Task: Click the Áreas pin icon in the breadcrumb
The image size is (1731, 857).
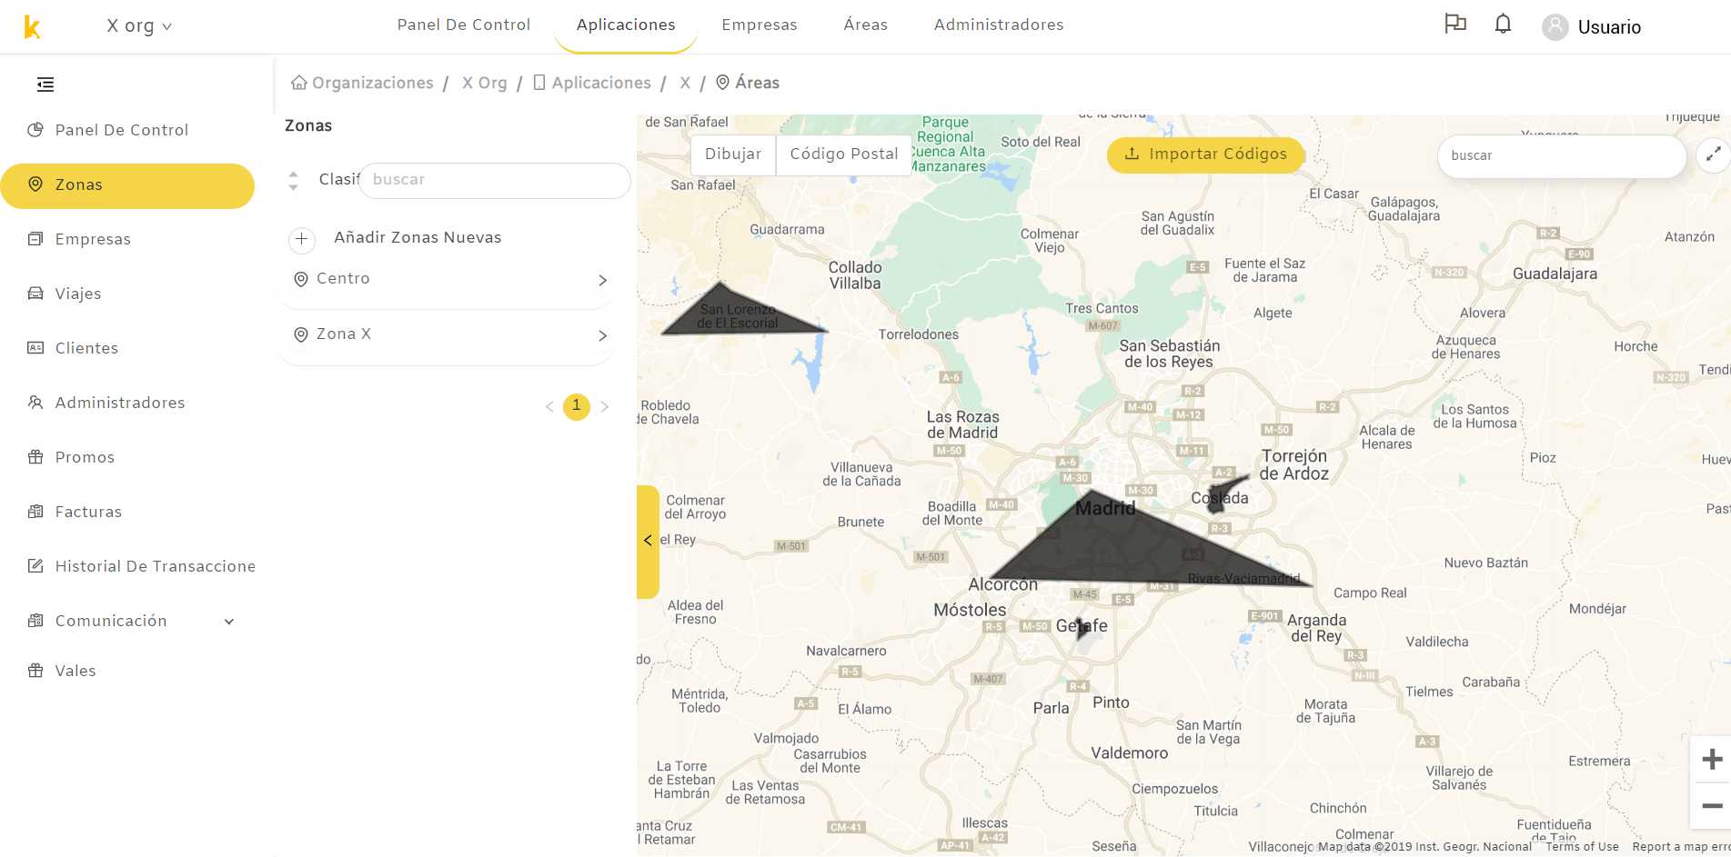Action: pyautogui.click(x=723, y=83)
